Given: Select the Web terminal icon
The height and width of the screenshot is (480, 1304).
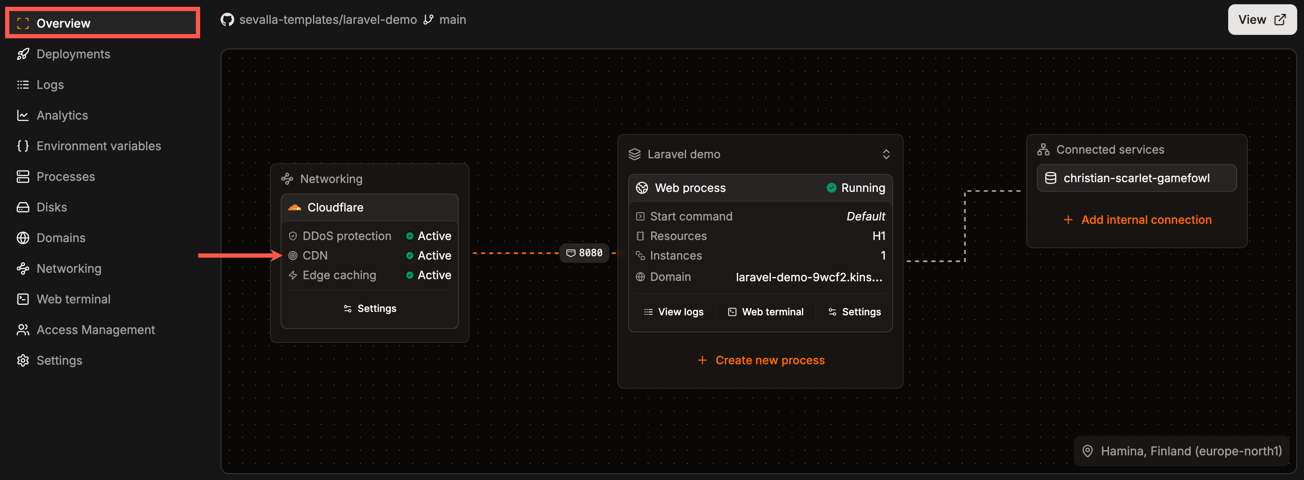Looking at the screenshot, I should click(23, 299).
